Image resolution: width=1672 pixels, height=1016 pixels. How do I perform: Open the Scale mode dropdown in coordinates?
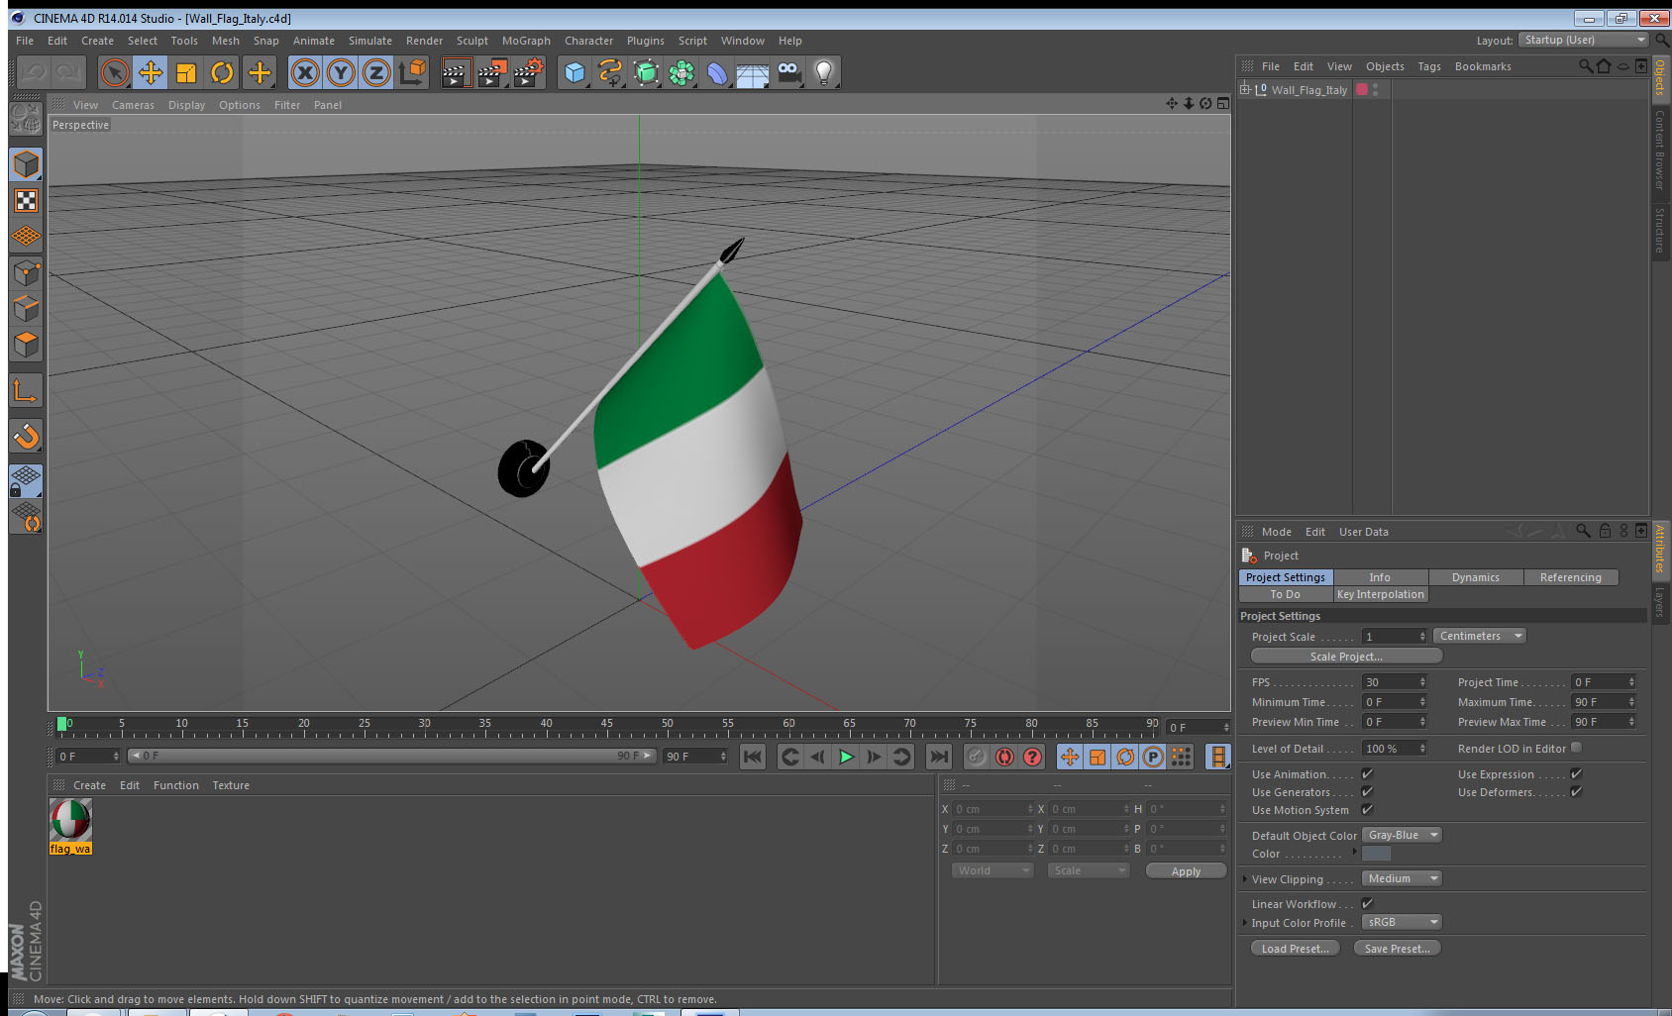[1089, 870]
